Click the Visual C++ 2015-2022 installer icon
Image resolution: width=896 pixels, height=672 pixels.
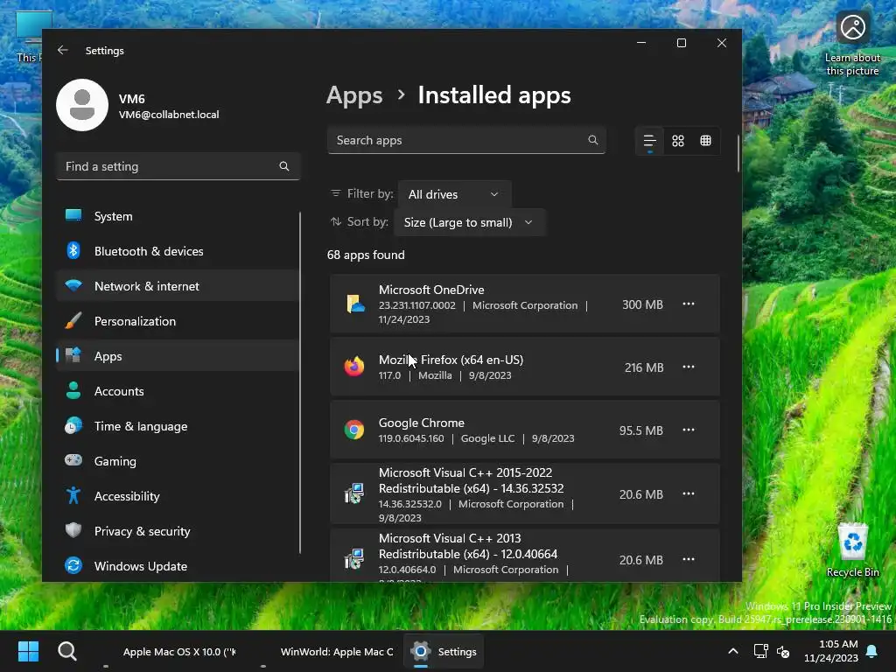[x=354, y=493]
